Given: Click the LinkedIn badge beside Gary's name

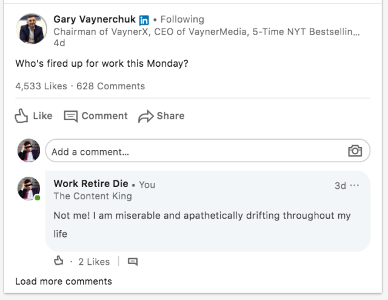Looking at the screenshot, I should [x=144, y=19].
